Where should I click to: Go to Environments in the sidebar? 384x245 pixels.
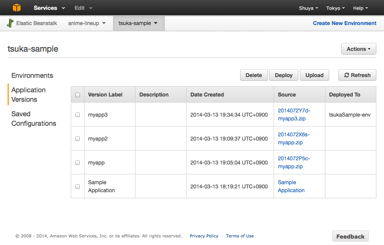(32, 76)
